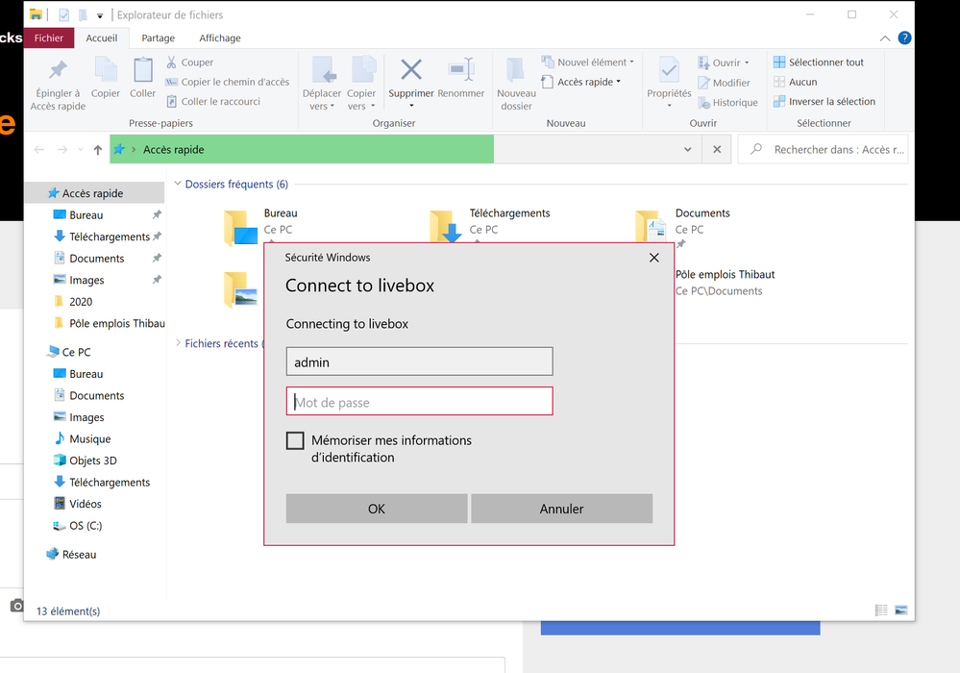Click the Renommer rename icon

point(461,71)
